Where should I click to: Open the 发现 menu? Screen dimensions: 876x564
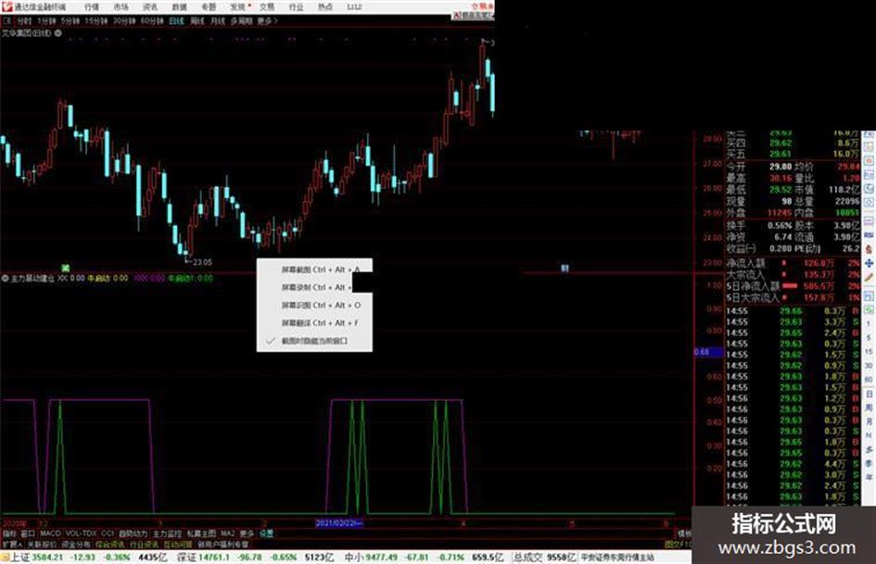(x=238, y=7)
